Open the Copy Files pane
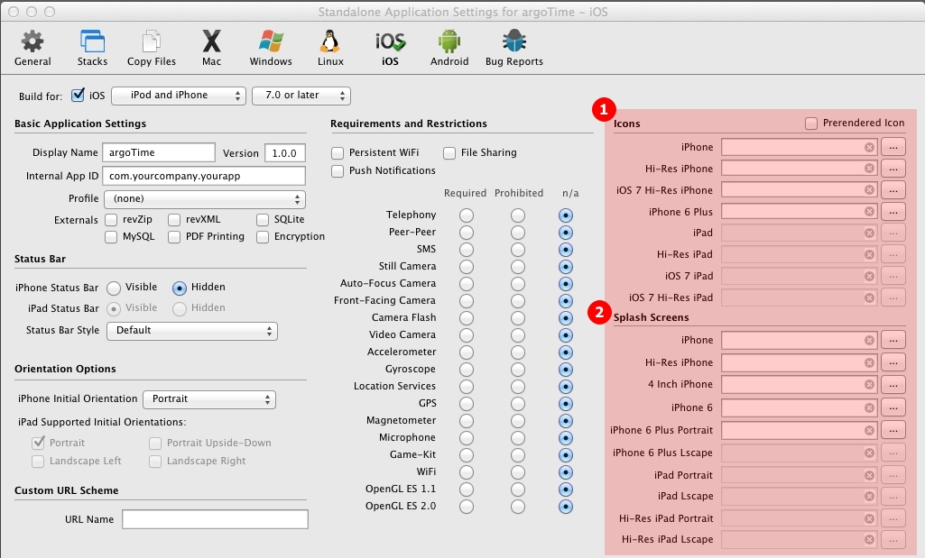 (152, 49)
